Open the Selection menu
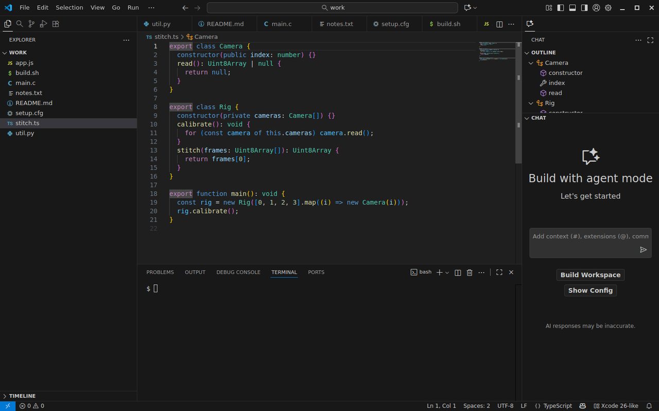The height and width of the screenshot is (411, 659). (70, 8)
